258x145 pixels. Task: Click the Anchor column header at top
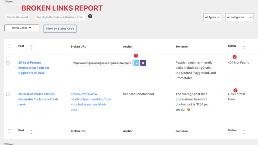pos(128,47)
